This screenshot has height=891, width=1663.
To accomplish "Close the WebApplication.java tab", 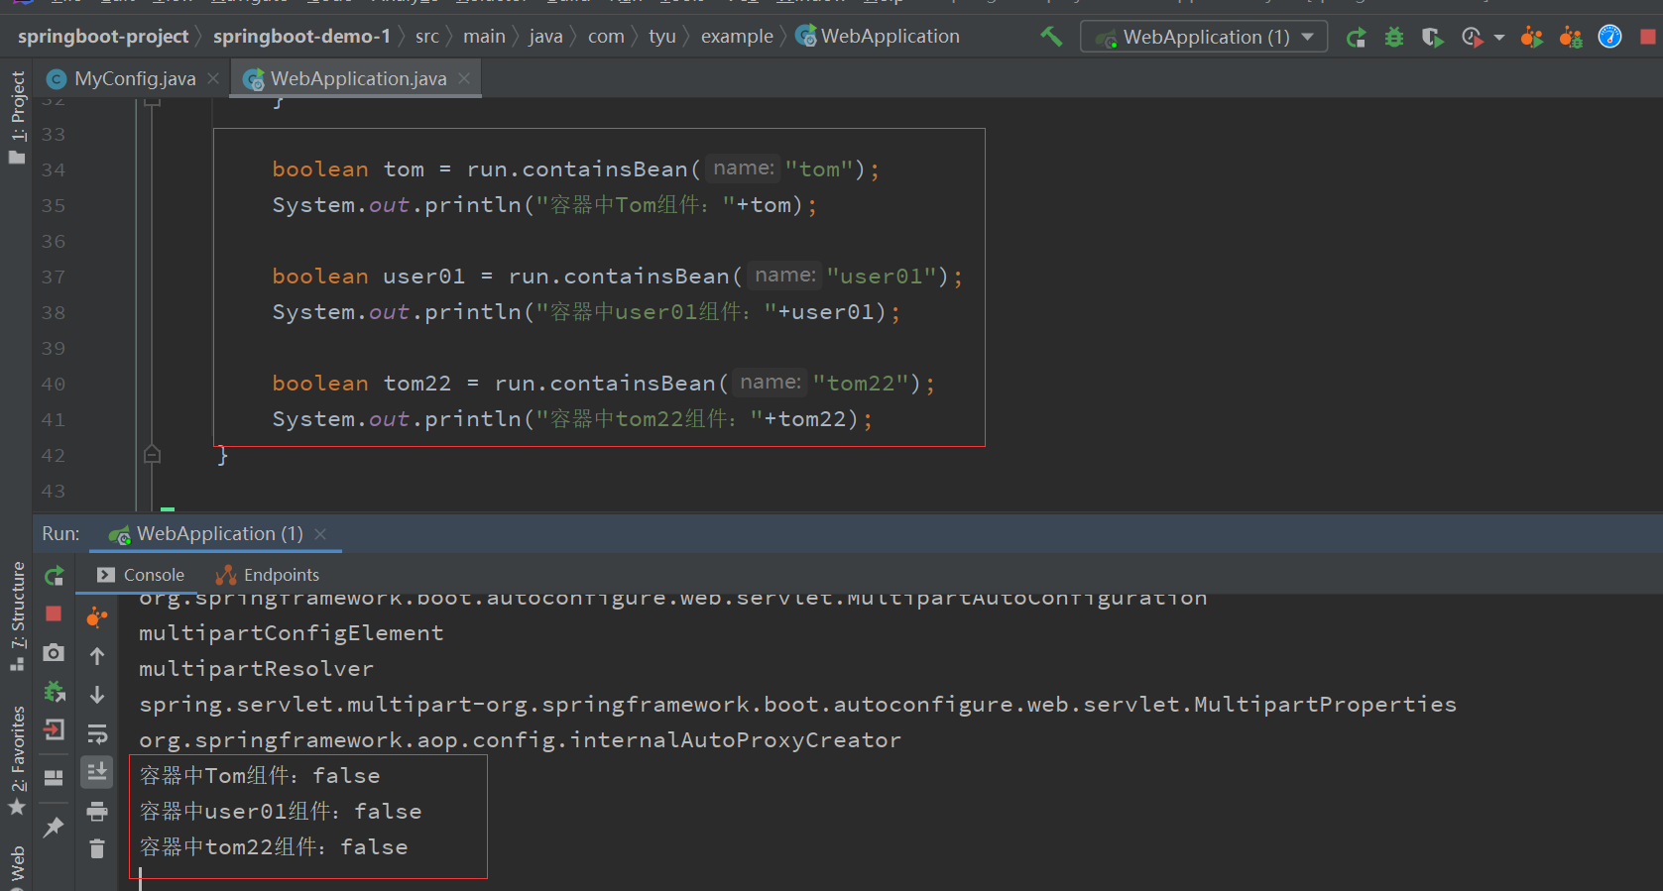I will pyautogui.click(x=464, y=78).
